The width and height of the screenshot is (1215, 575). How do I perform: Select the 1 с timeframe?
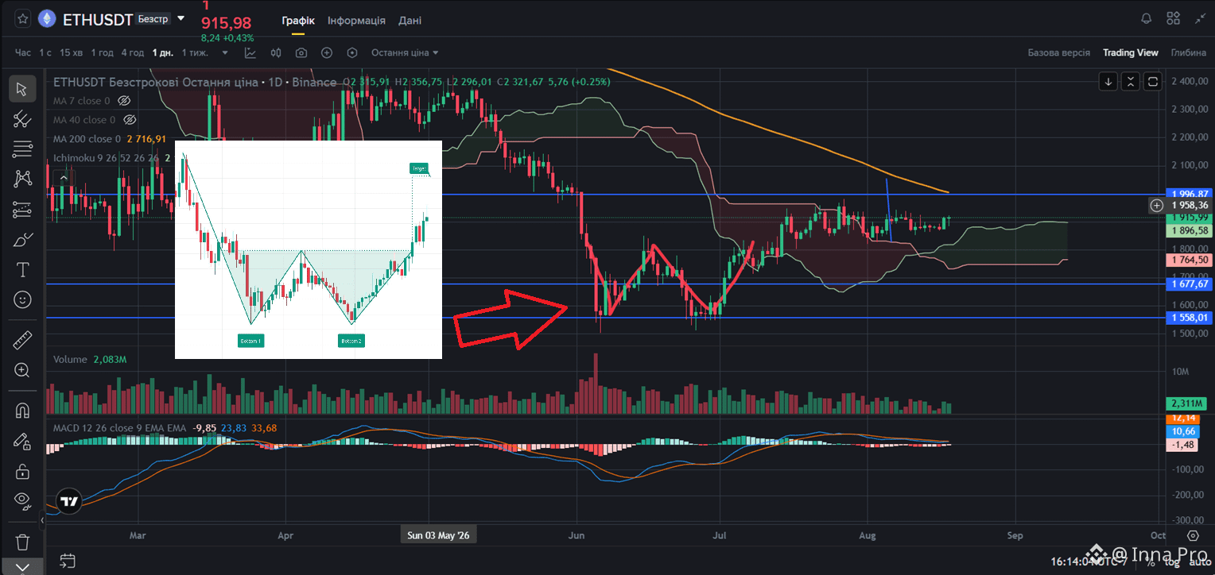tap(45, 52)
